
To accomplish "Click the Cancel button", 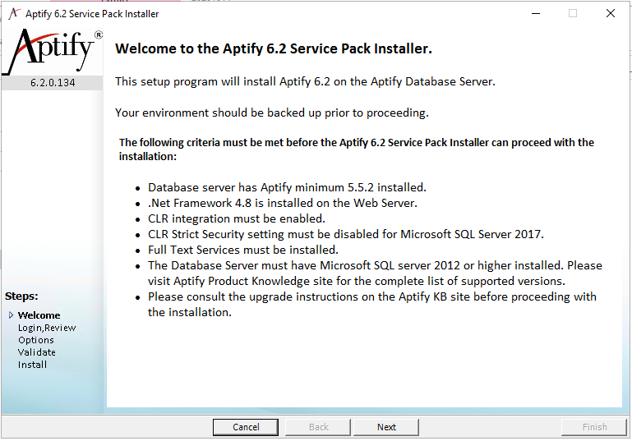I will coord(246,427).
